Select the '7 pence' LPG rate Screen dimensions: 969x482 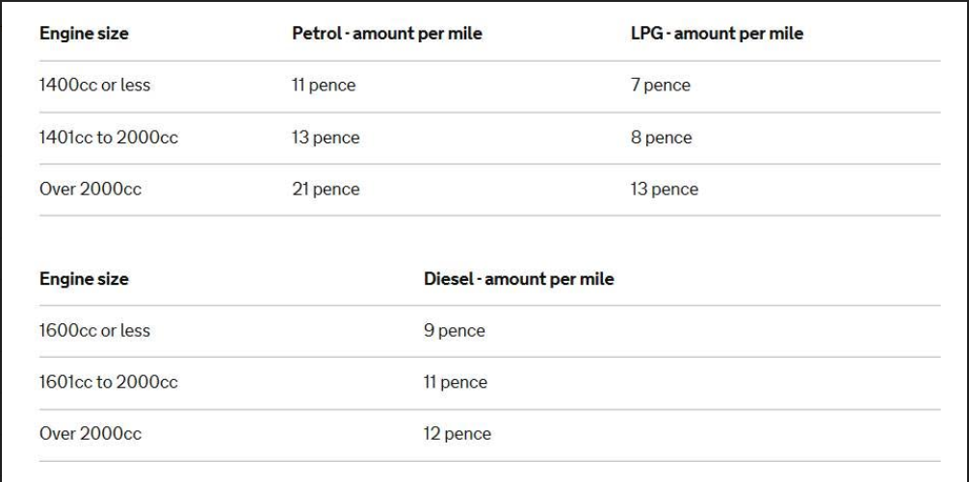(x=661, y=86)
